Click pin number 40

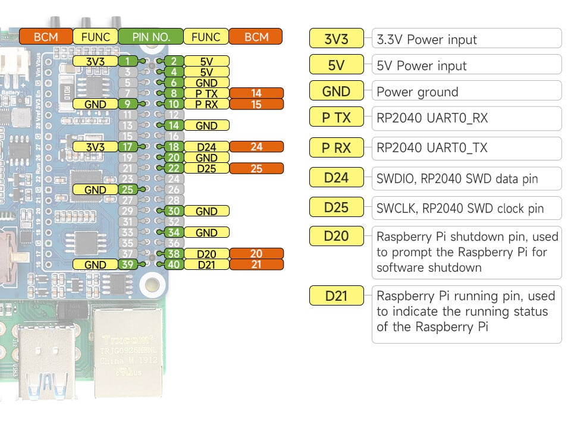click(x=174, y=264)
